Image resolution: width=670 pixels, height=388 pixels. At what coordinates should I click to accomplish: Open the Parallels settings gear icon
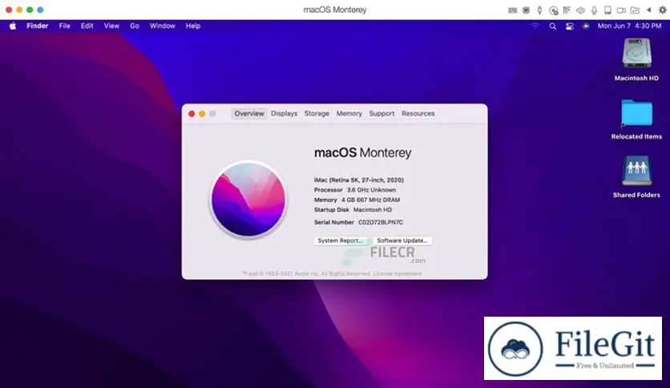662,10
